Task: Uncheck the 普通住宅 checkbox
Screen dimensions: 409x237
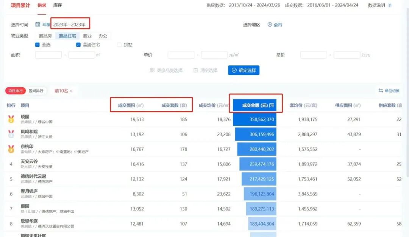Action: (78, 45)
